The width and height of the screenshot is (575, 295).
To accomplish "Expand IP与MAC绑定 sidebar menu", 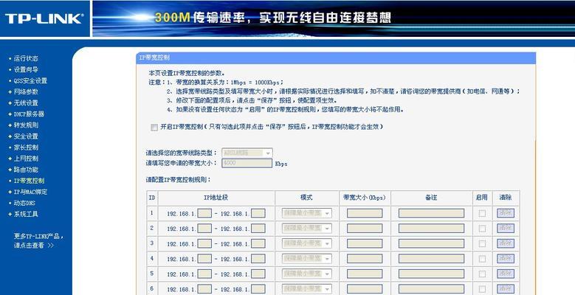I will (x=30, y=192).
